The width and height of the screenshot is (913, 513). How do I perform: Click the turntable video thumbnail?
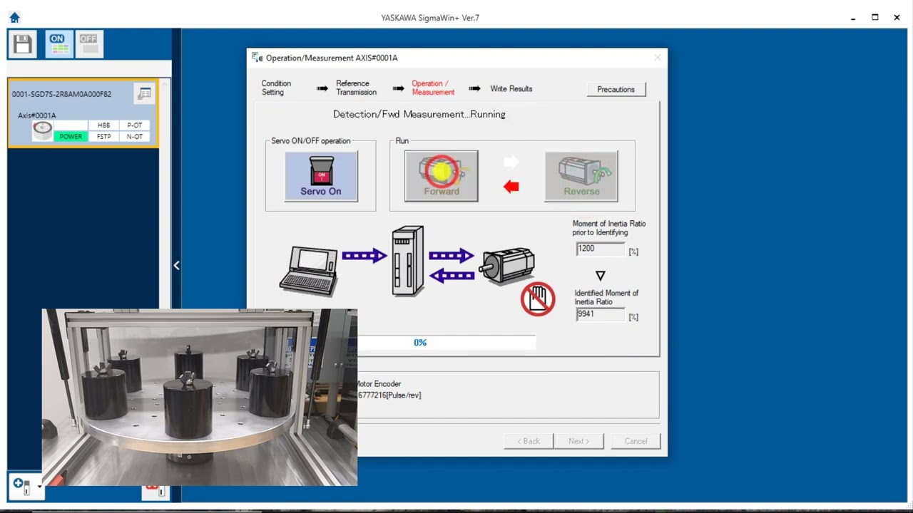click(x=200, y=397)
